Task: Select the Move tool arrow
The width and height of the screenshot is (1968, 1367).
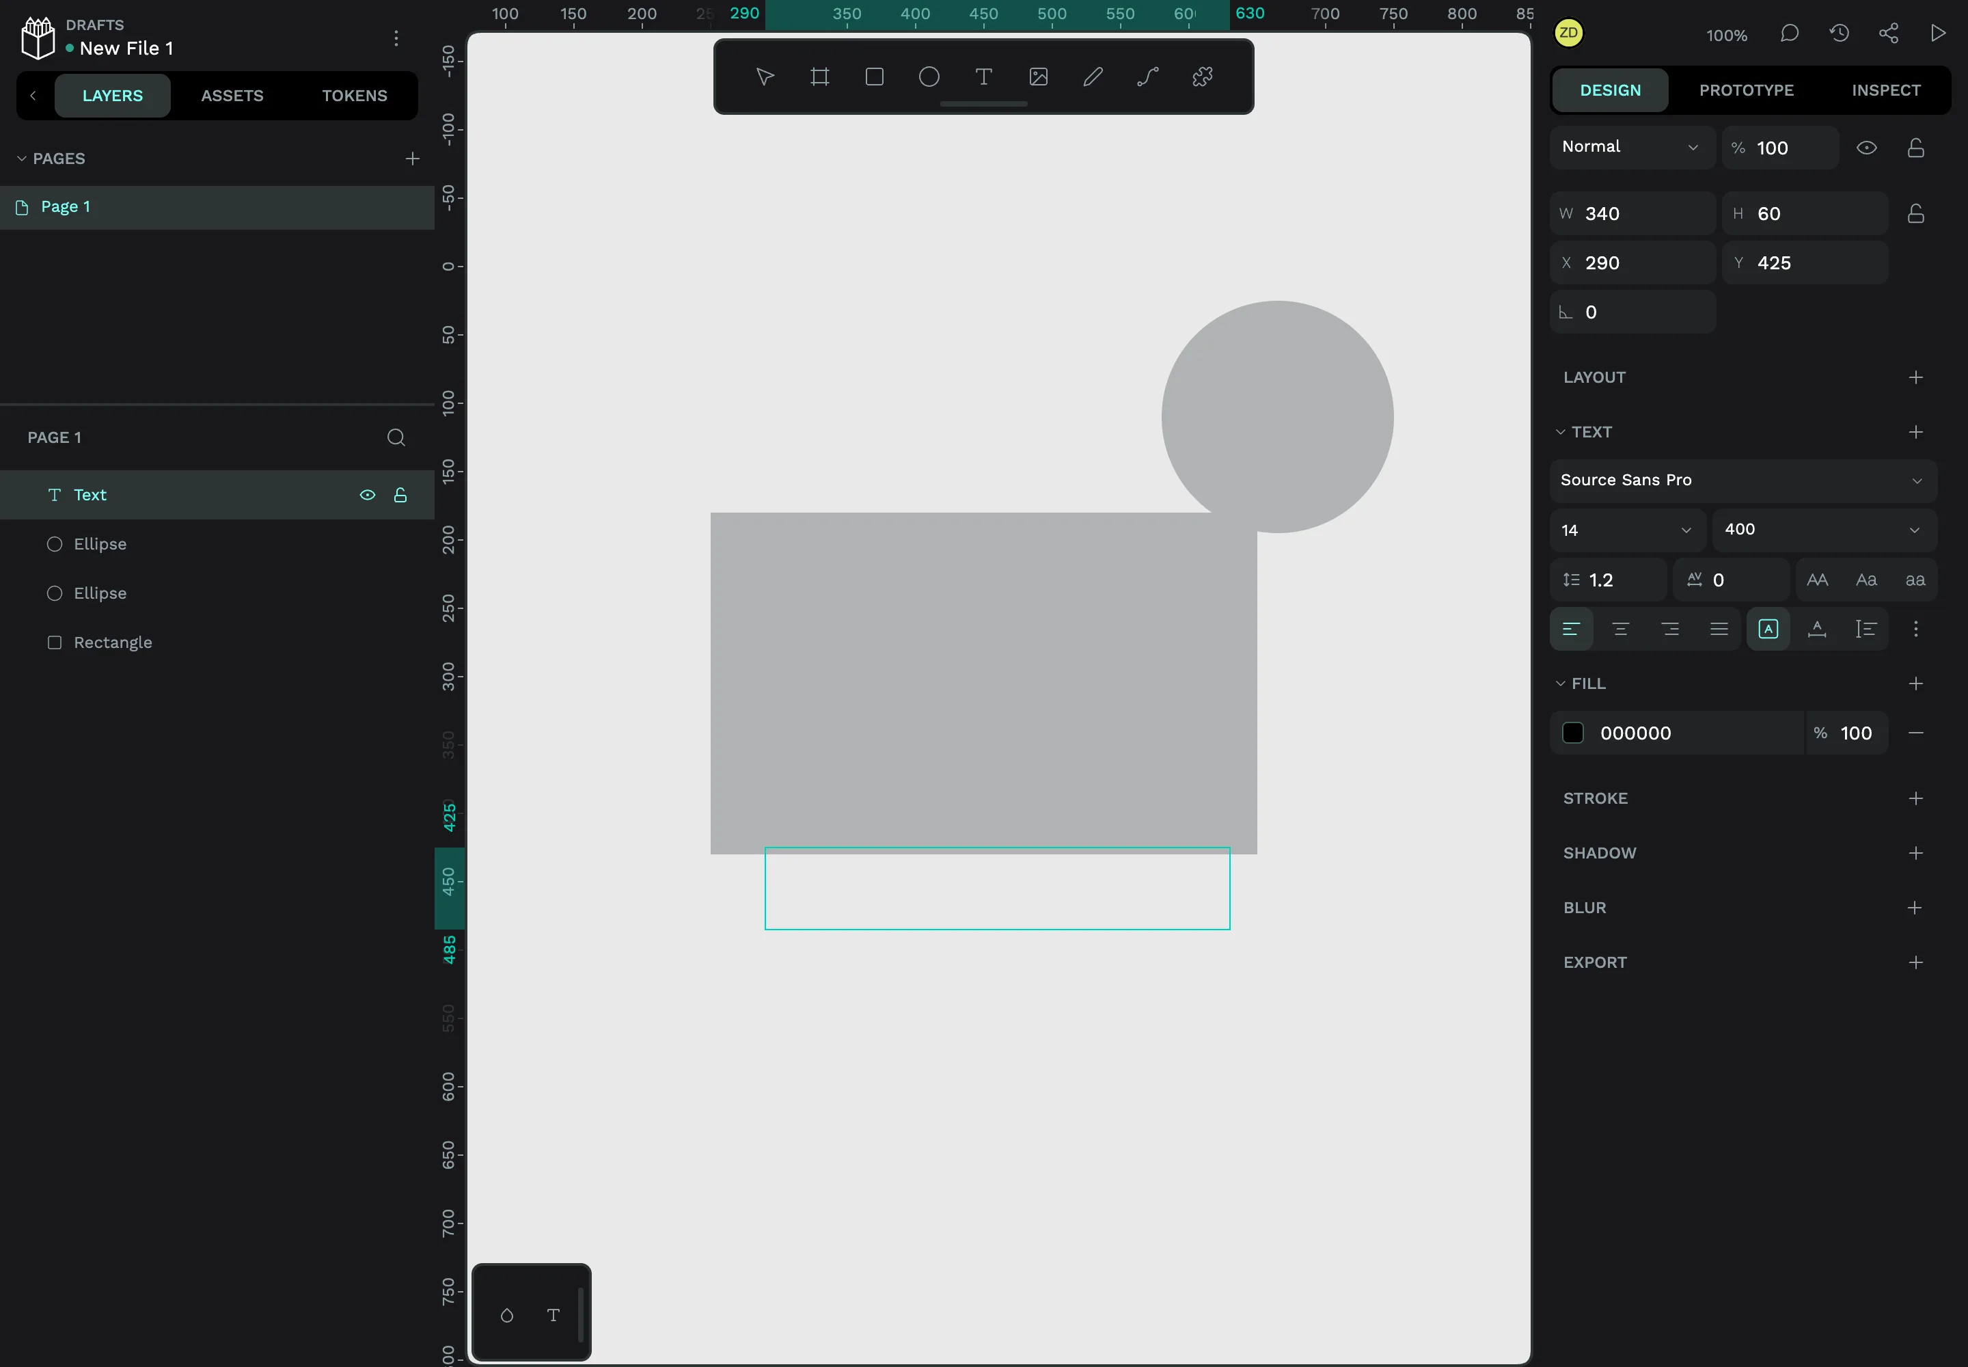Action: click(765, 77)
